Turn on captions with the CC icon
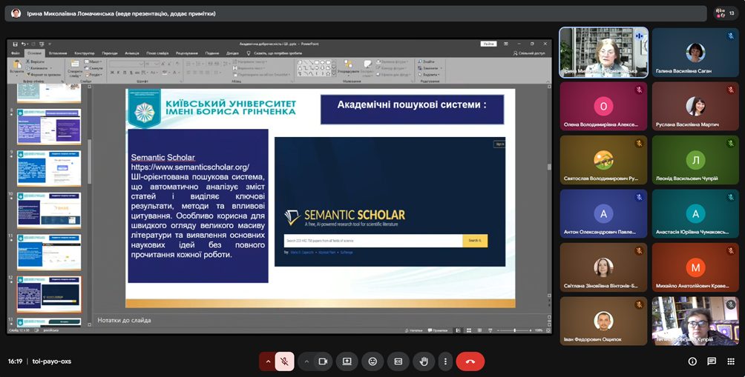 [398, 361]
